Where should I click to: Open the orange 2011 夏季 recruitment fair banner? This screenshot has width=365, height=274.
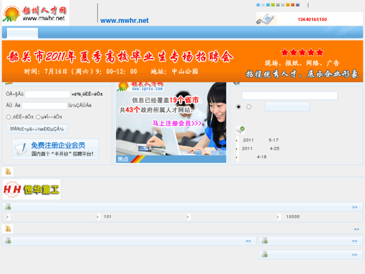click(183, 61)
